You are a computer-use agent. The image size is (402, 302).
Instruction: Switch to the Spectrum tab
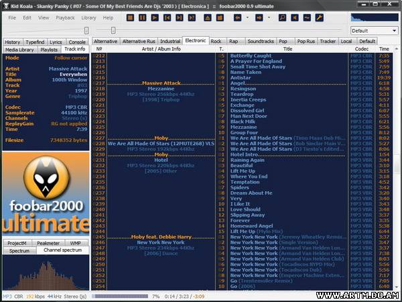[x=19, y=251]
